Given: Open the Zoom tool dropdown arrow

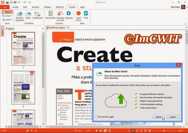Looking at the screenshot, I should coord(12,16).
